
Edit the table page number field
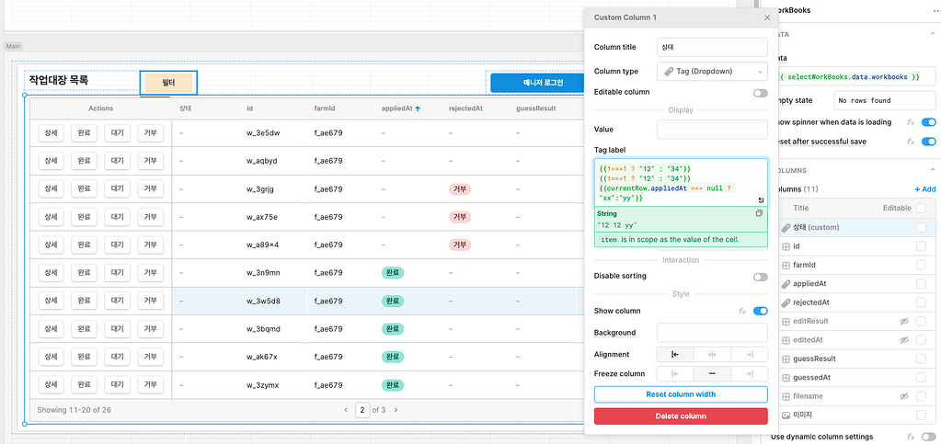[x=362, y=410]
